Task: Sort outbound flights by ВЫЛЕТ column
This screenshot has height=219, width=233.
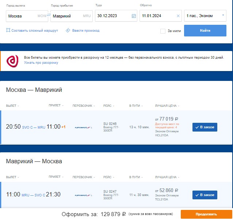Action: tap(12, 106)
